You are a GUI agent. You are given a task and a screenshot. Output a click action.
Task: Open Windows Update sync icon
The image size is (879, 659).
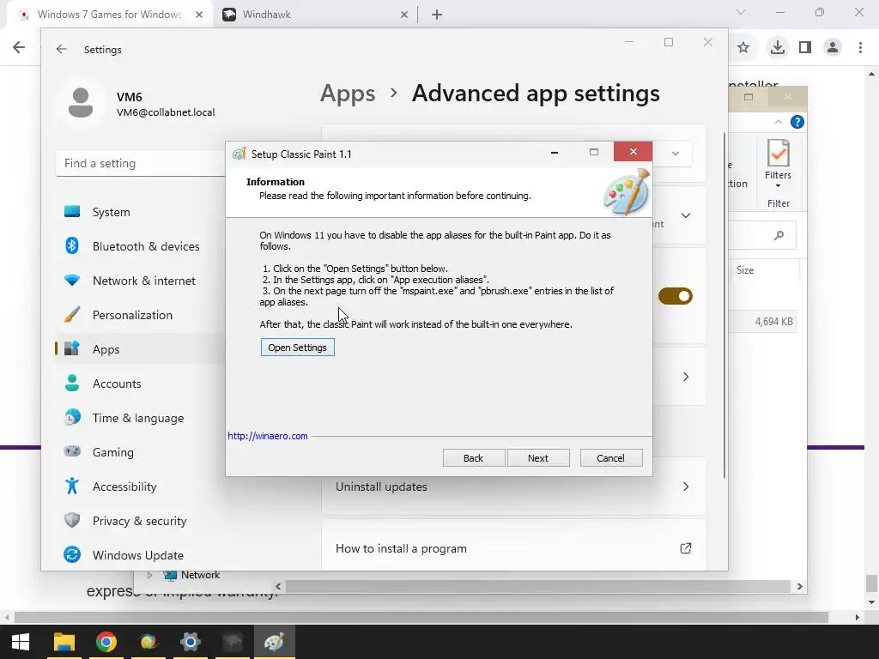[x=72, y=555]
